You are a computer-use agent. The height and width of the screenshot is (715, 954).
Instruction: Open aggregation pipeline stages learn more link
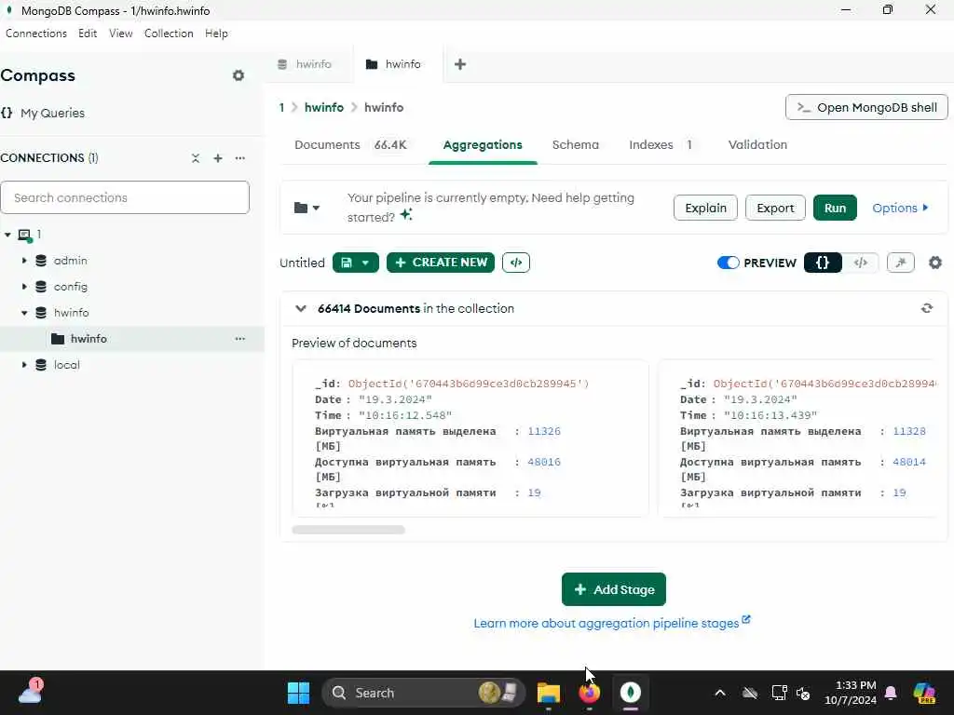(611, 623)
